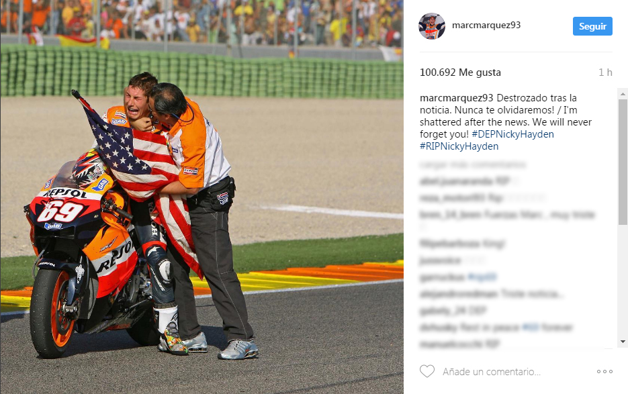628x394 pixels.
Task: Load more comments via blurred cargar más link
Action: tap(473, 164)
